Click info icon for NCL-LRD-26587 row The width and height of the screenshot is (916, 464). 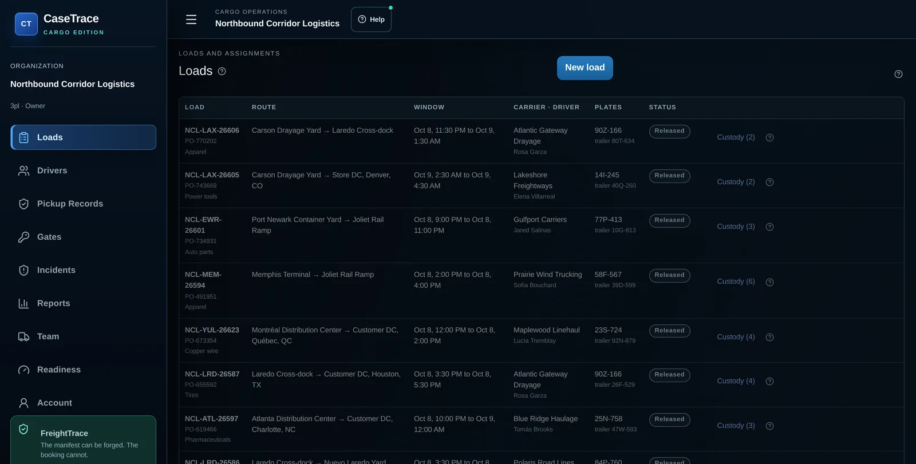pyautogui.click(x=769, y=381)
